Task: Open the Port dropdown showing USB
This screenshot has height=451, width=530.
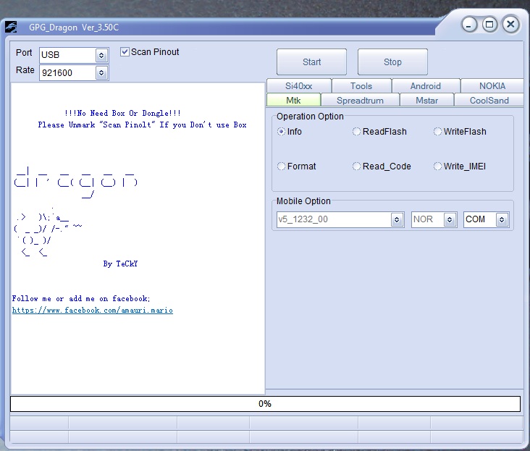Action: pyautogui.click(x=101, y=55)
